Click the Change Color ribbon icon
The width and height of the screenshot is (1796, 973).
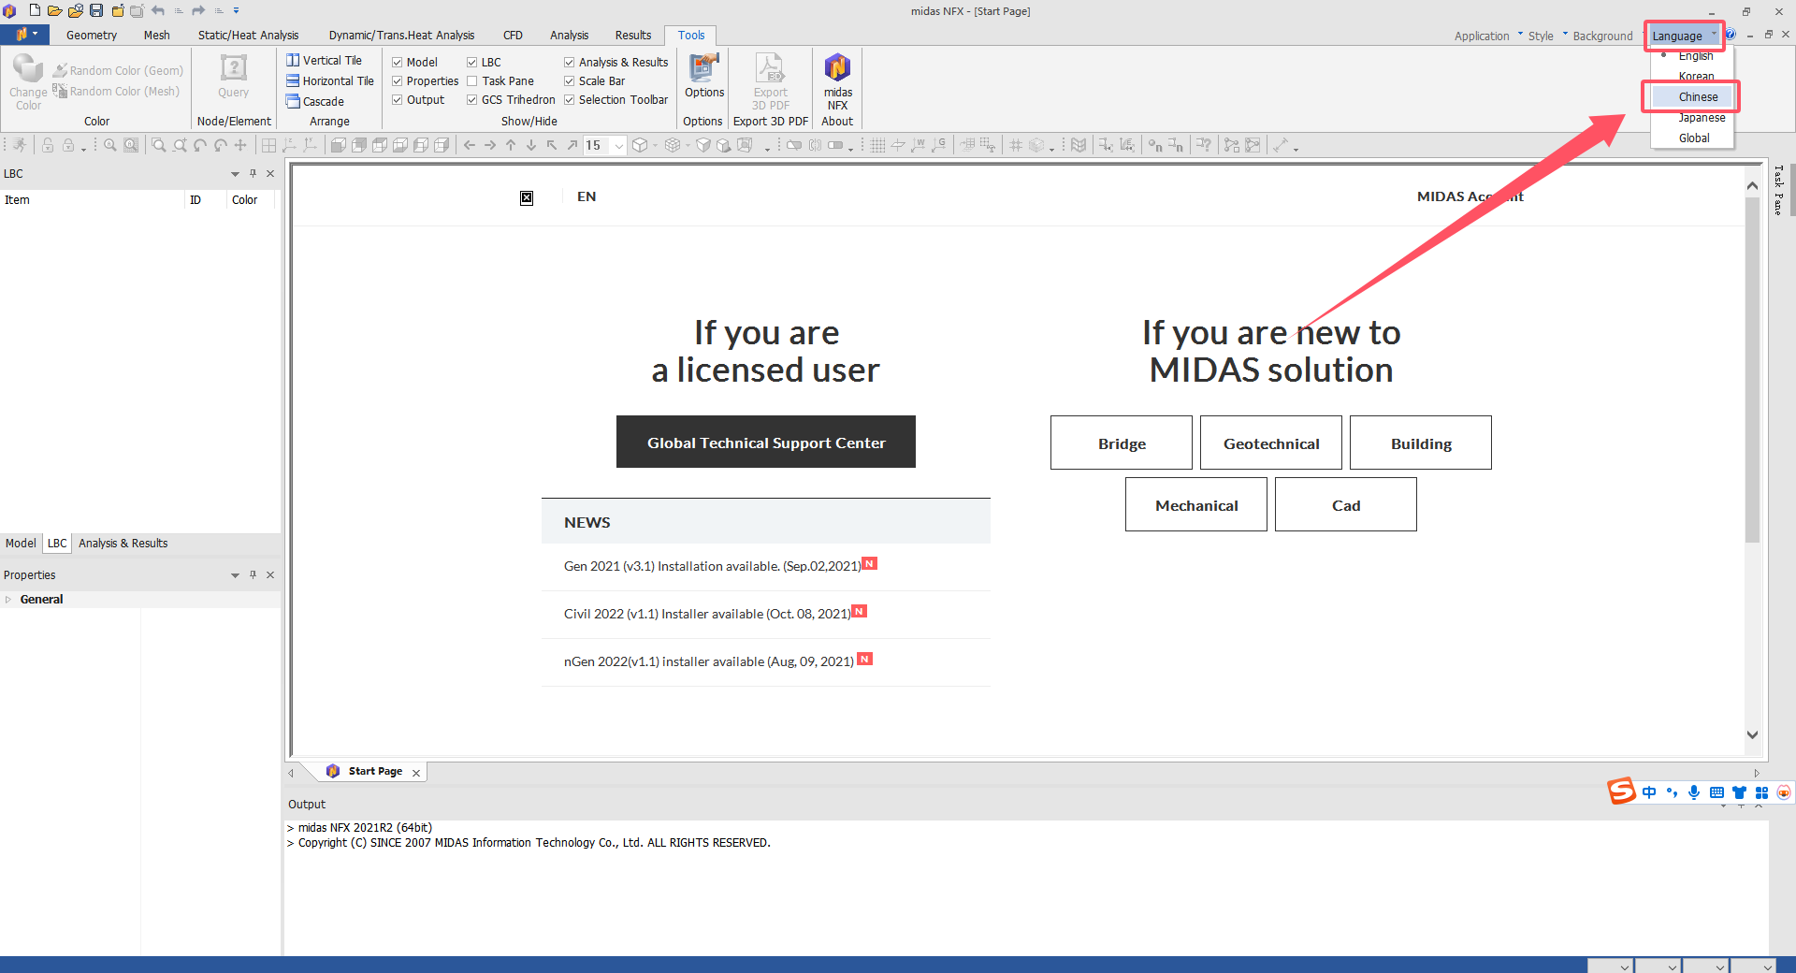pyautogui.click(x=28, y=81)
